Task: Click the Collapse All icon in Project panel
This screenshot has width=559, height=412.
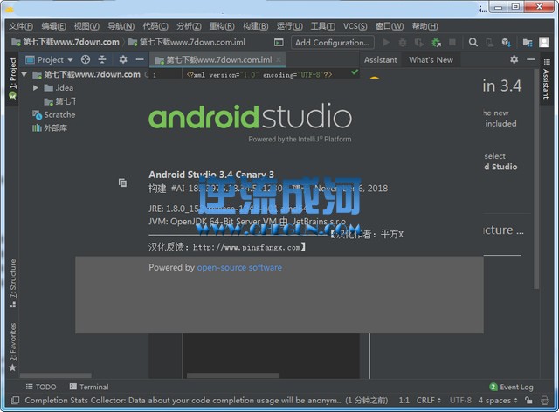Action: click(102, 59)
